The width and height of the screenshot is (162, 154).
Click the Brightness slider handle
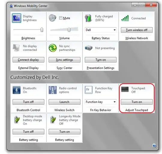tap(42, 30)
